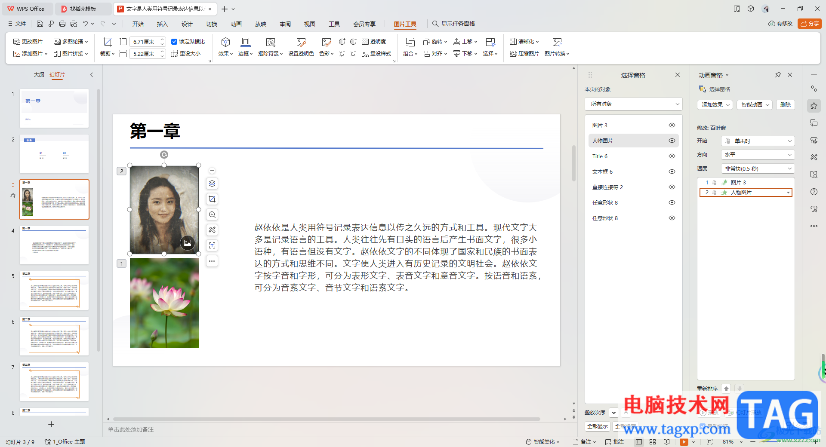This screenshot has width=826, height=447.
Task: Hide the 直接连接符 2 object
Action: click(x=672, y=187)
